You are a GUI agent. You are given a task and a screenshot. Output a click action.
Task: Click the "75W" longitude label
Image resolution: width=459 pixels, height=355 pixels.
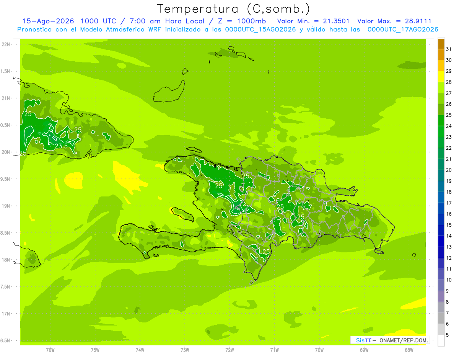pyautogui.click(x=95, y=350)
